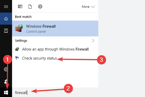Filter search results by apps
The width and height of the screenshot is (145, 97).
[x=20, y=7]
